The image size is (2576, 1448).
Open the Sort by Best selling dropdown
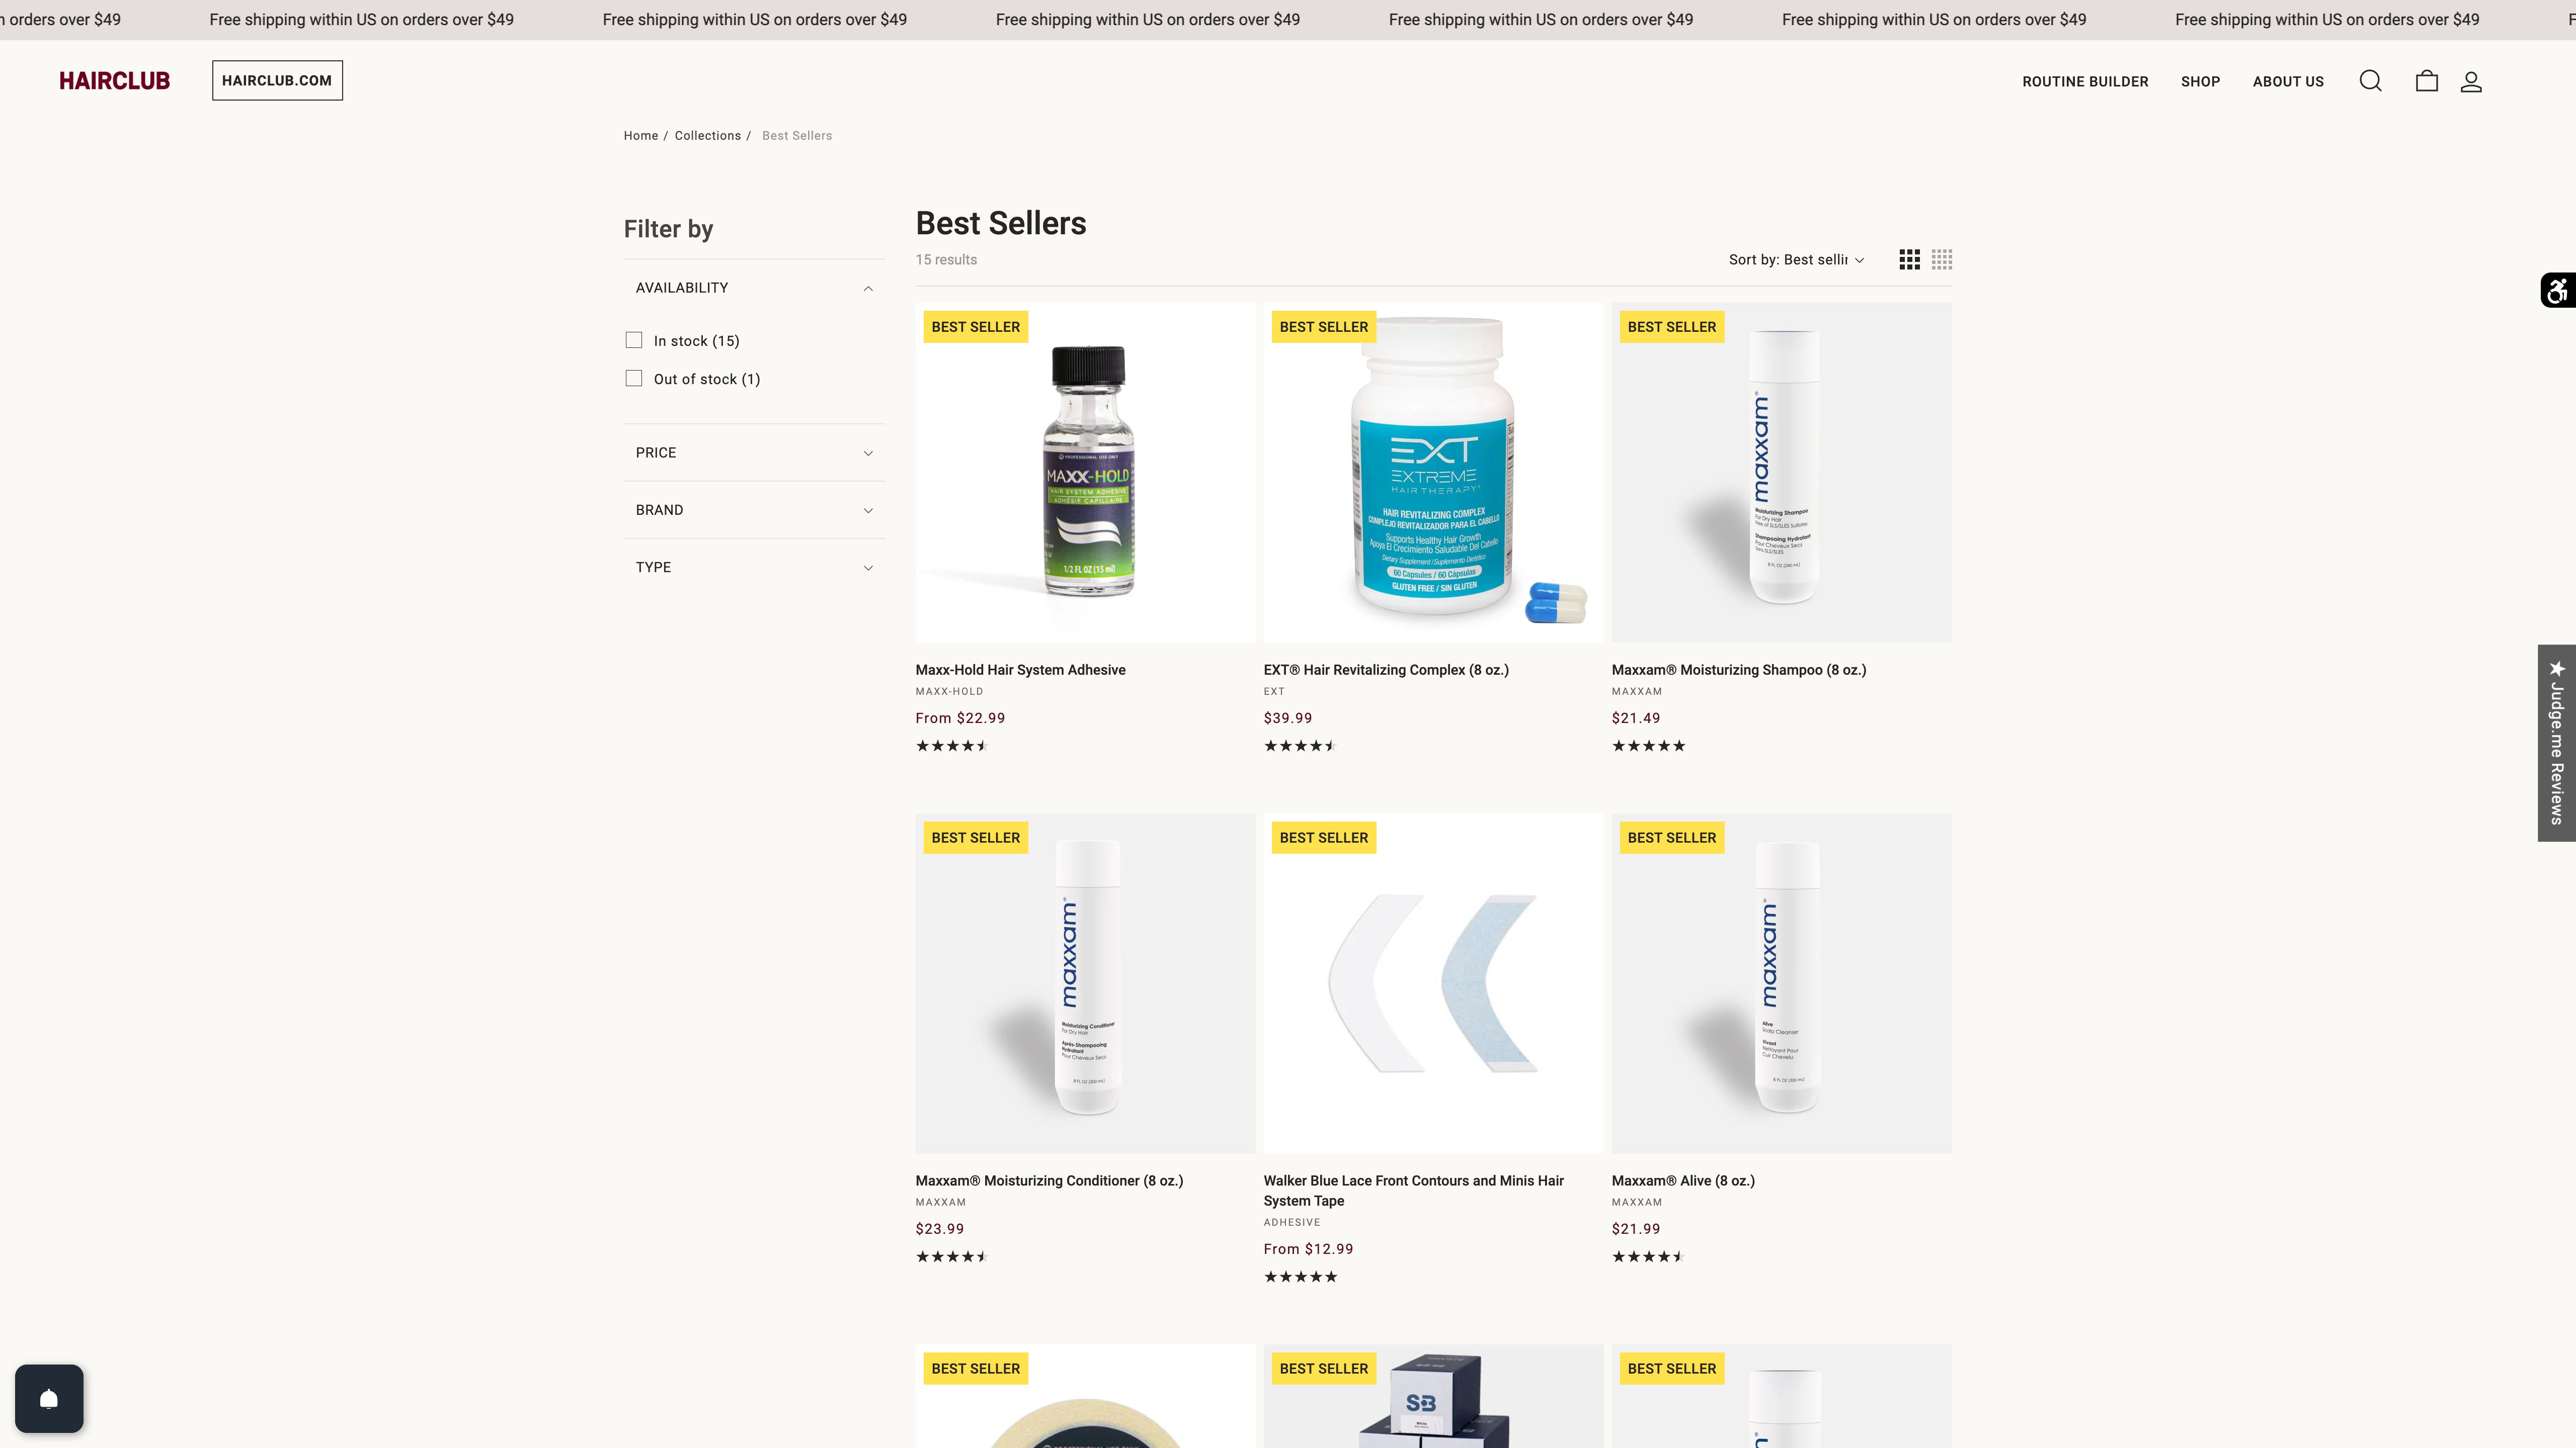pos(1797,260)
